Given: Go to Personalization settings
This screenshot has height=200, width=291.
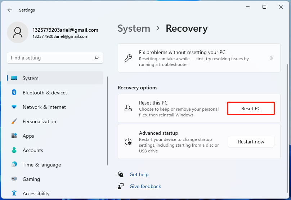Looking at the screenshot, I should 55,121.
